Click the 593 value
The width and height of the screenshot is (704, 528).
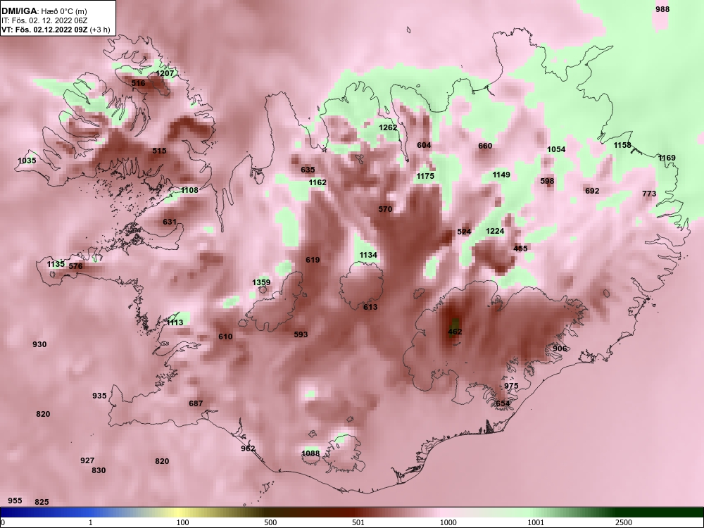coord(301,334)
